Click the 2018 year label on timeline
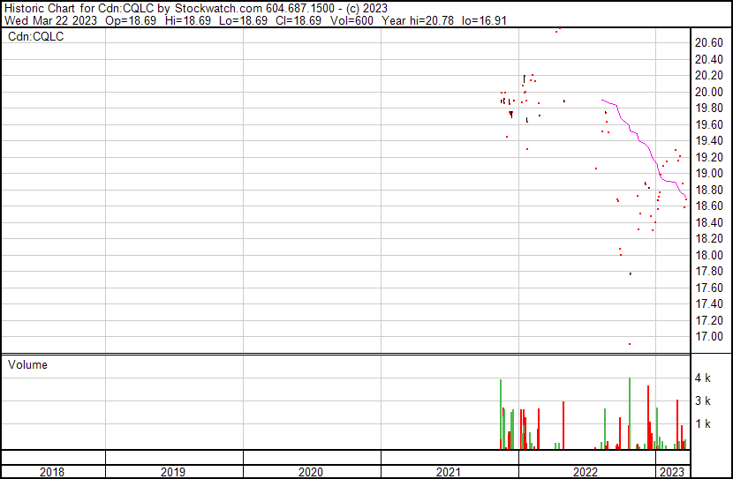Screen dimensions: 733x479 (52, 472)
